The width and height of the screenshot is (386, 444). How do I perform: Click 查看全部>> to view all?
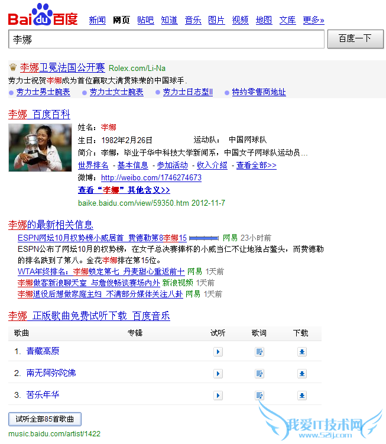click(257, 165)
